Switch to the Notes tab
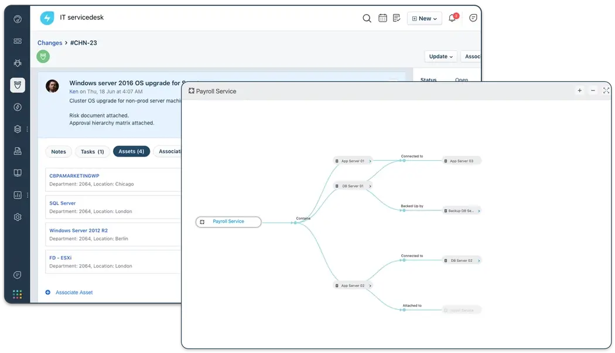 click(x=59, y=152)
